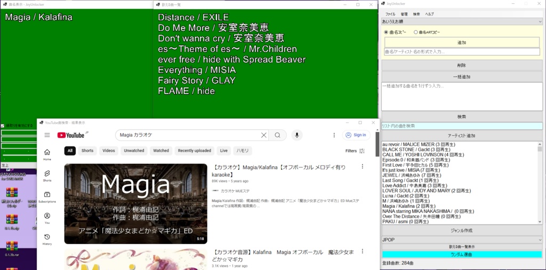This screenshot has height=270, width=546.
Task: Select the 曲名ARTコピー radio button
Action: pos(415,32)
